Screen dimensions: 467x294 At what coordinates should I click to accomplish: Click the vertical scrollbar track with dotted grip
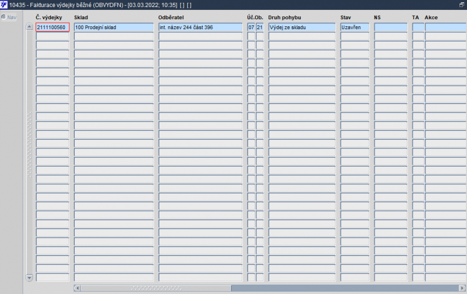click(29, 145)
